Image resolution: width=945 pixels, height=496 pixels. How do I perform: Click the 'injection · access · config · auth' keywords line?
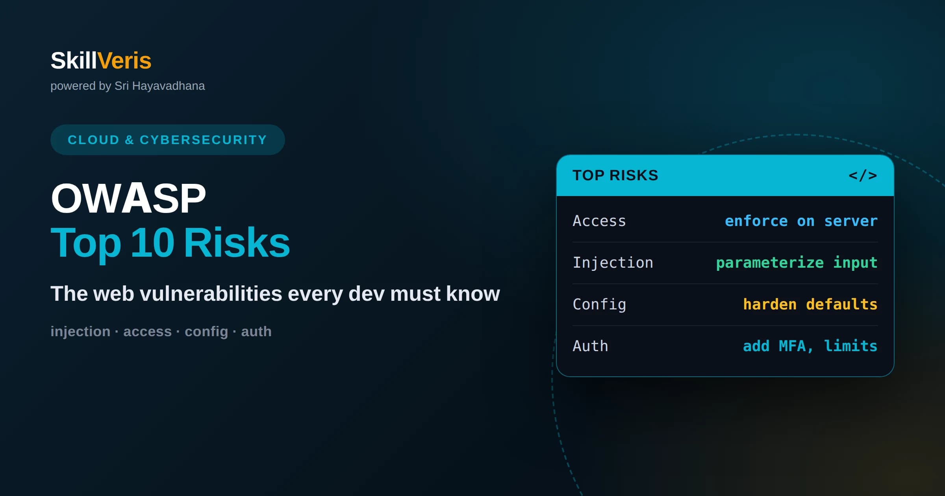point(161,331)
